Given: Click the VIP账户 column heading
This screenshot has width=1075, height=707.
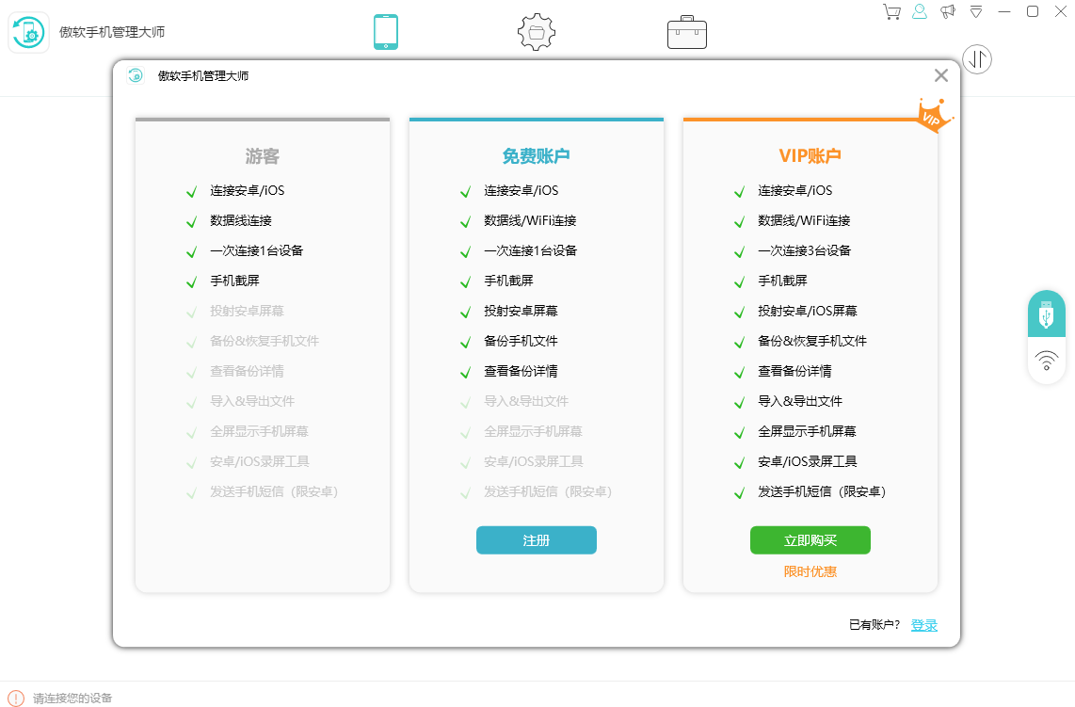Looking at the screenshot, I should (810, 156).
